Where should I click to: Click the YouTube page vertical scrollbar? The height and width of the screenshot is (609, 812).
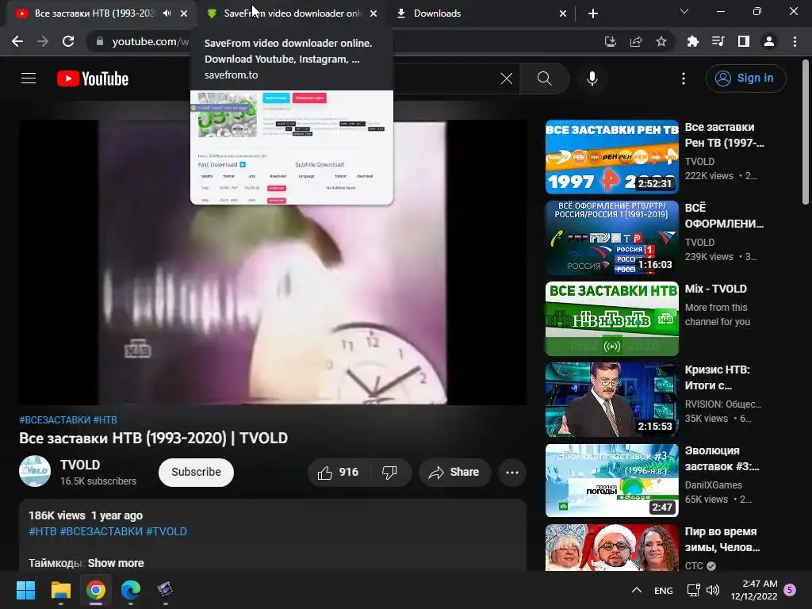coord(806,132)
